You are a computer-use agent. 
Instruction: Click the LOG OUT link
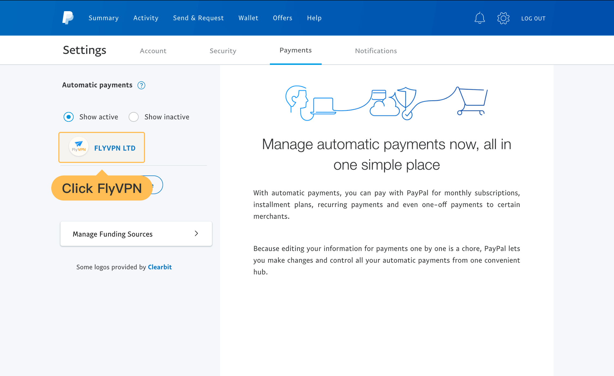(x=533, y=19)
